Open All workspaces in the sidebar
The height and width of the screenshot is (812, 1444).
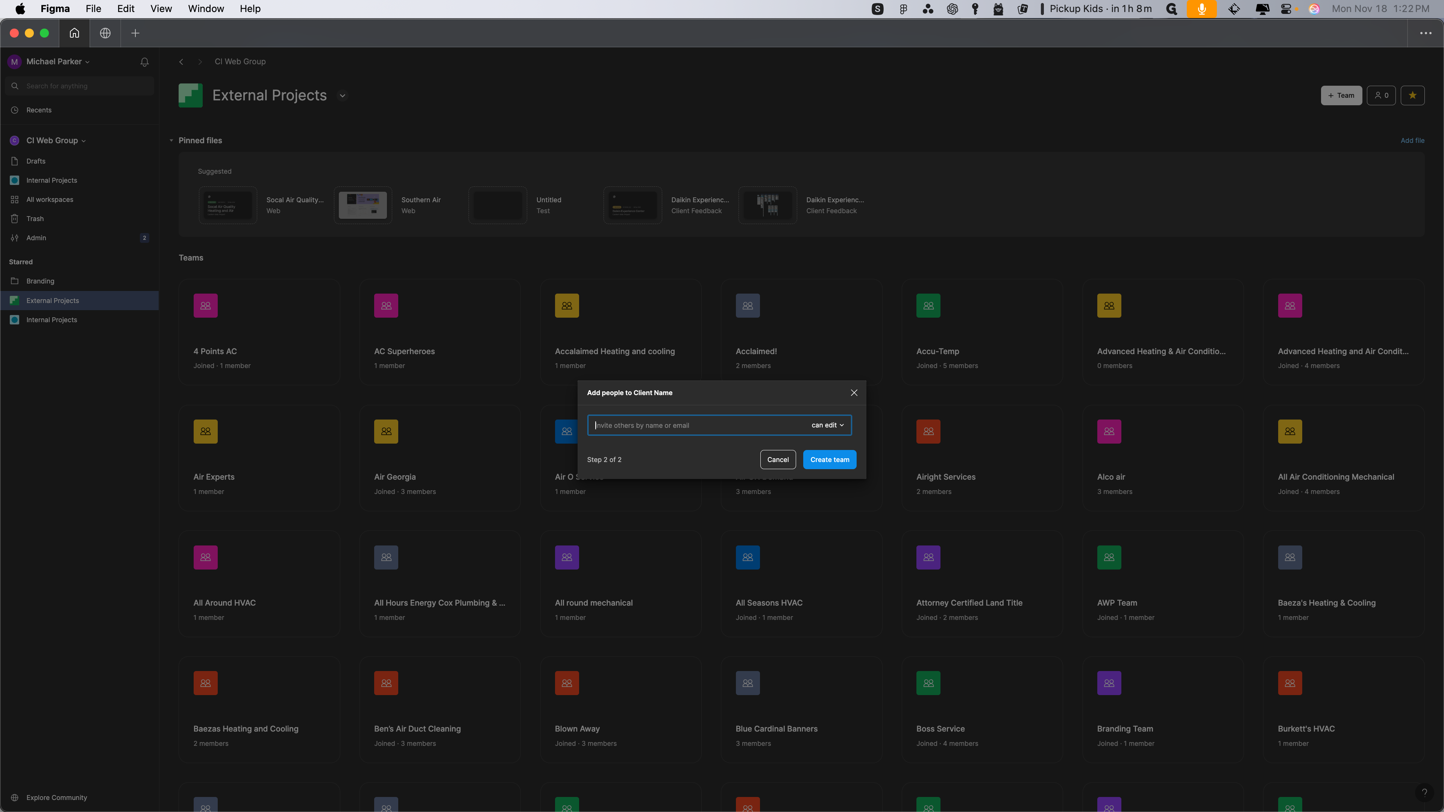pos(80,200)
